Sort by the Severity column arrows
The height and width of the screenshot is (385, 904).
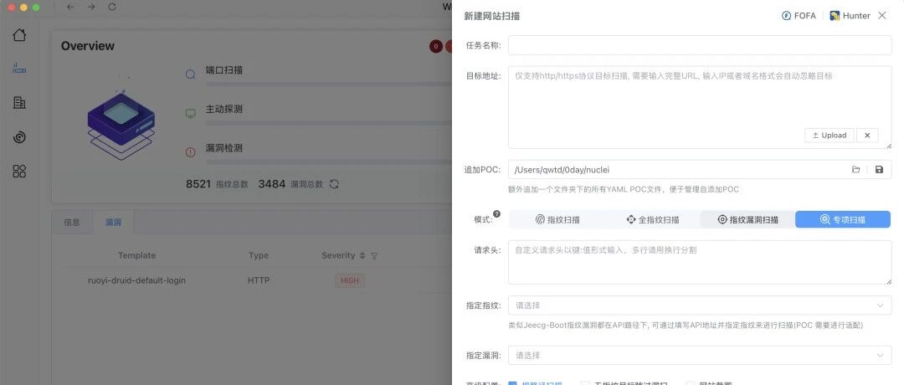362,255
